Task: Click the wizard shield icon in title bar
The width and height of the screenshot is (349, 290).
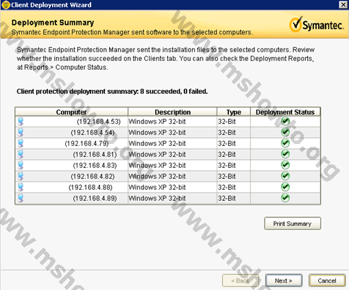Action: (x=6, y=5)
